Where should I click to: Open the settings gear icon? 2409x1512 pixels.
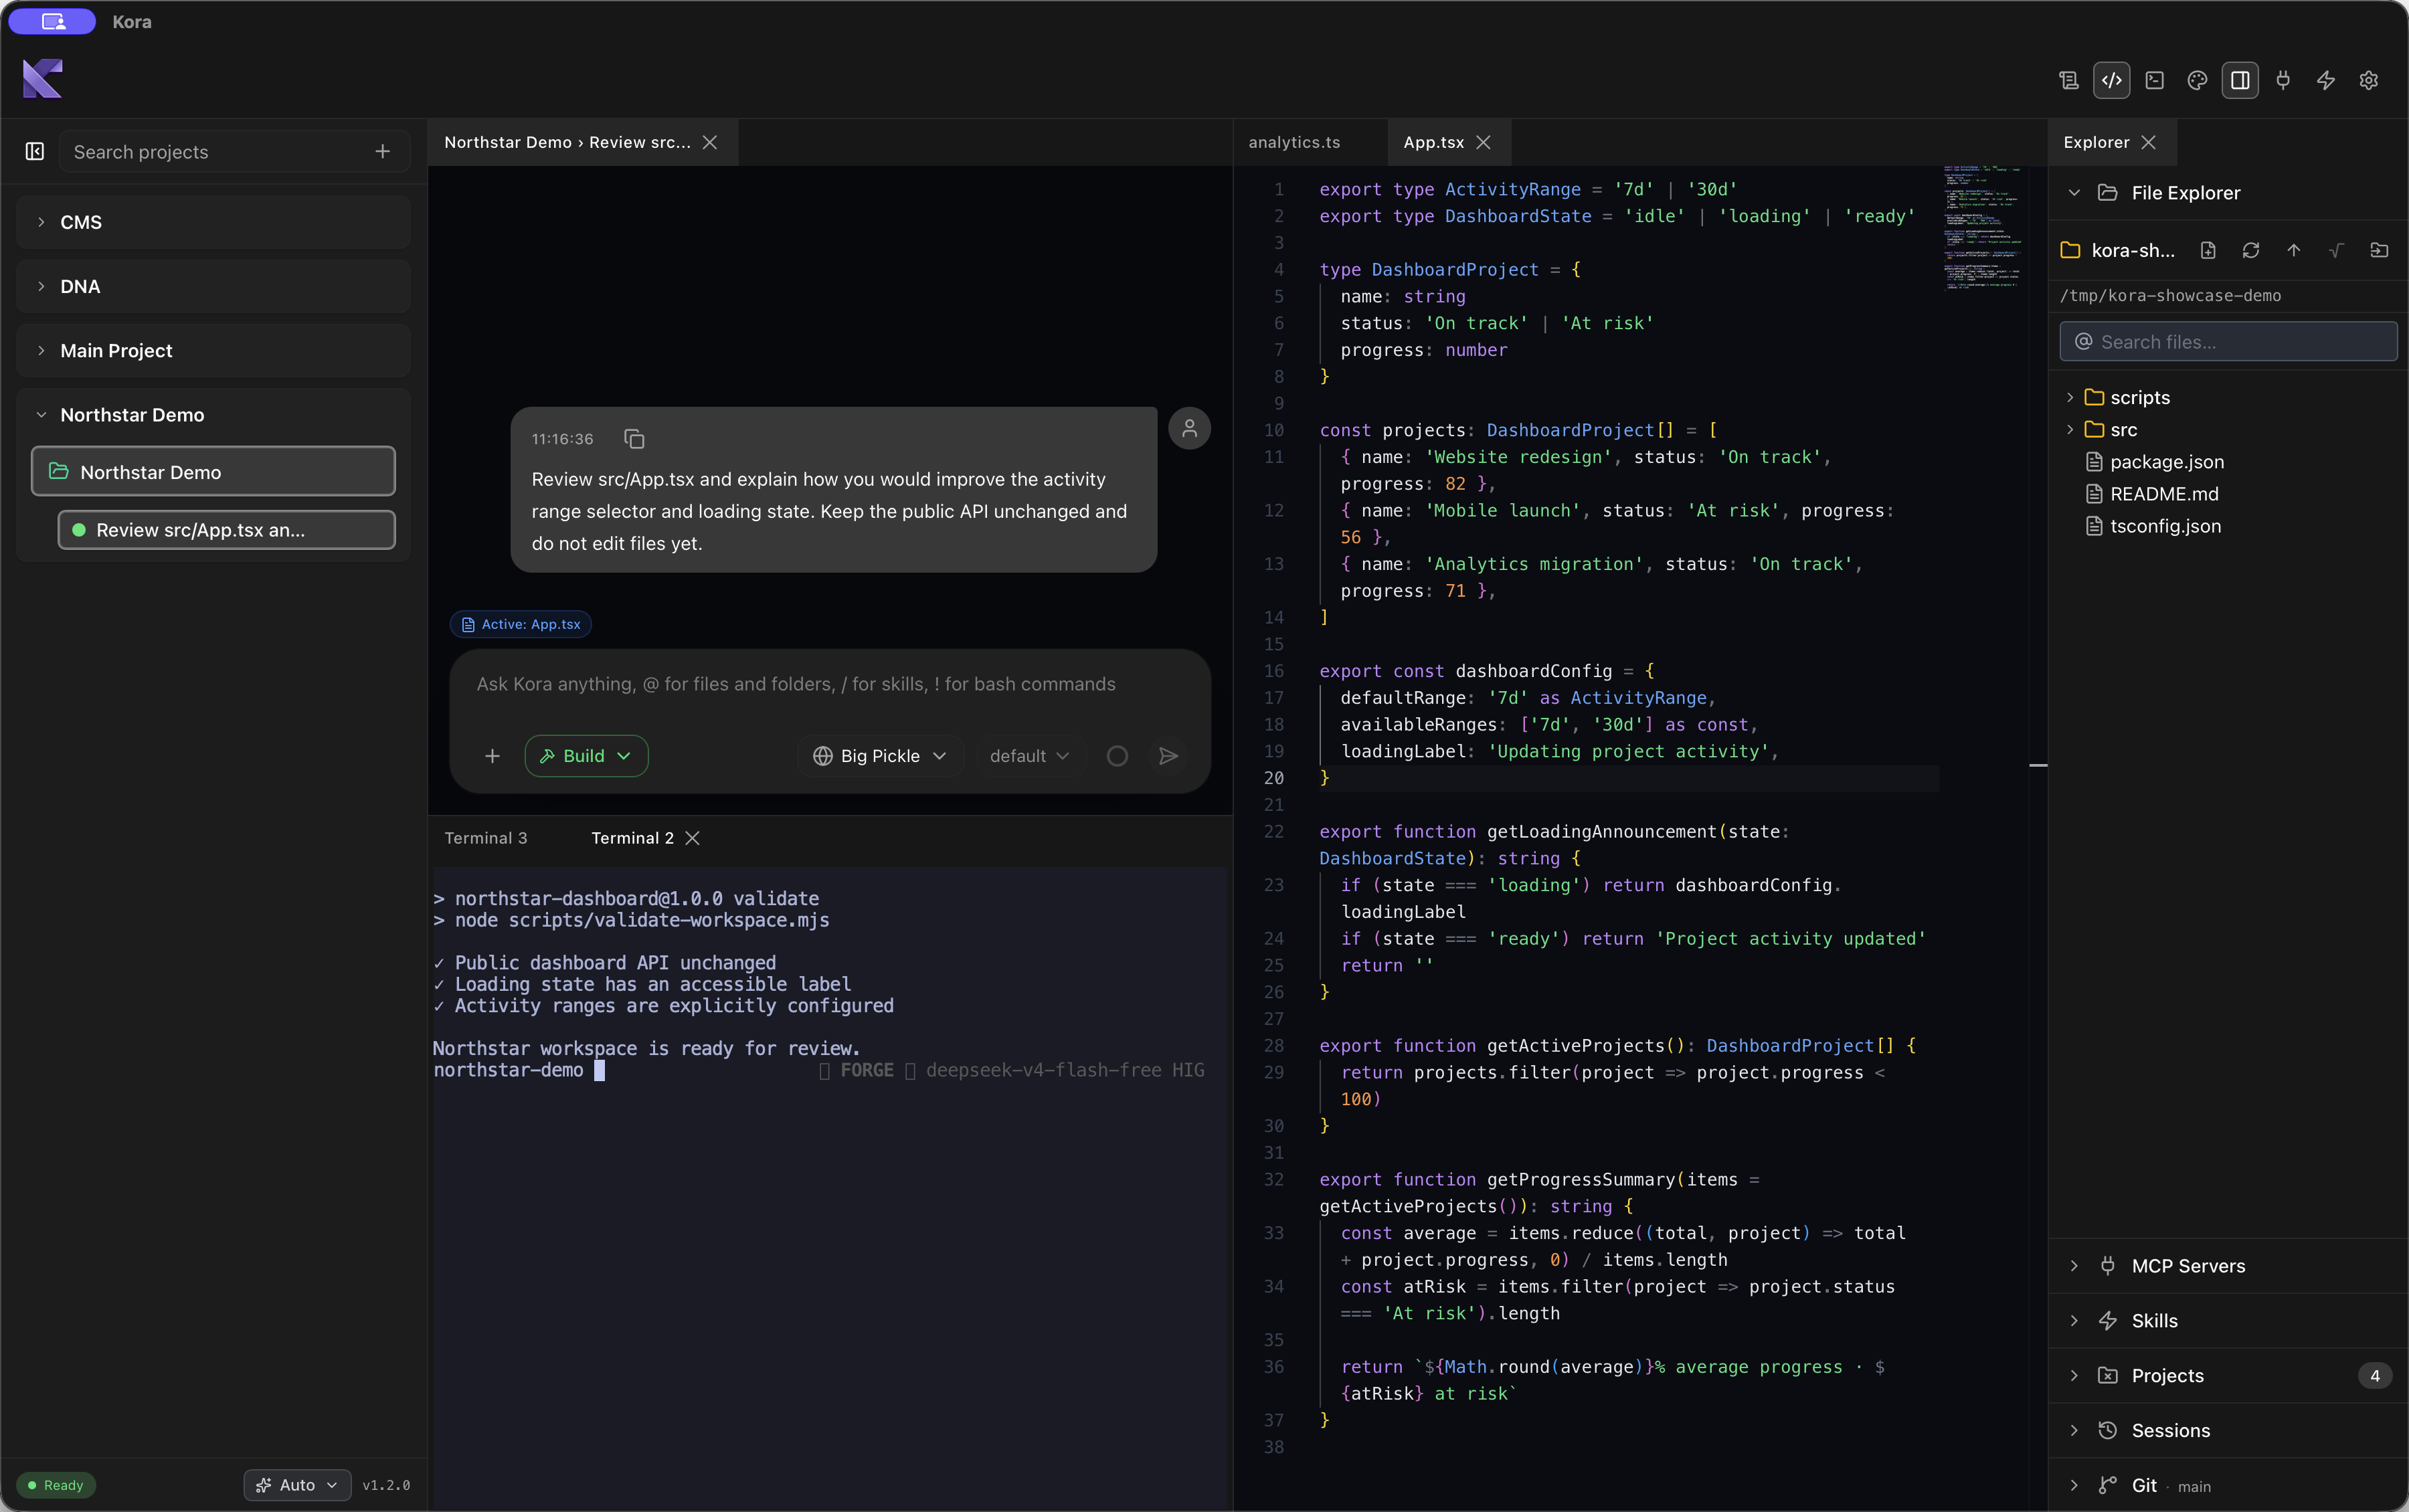[x=2369, y=80]
